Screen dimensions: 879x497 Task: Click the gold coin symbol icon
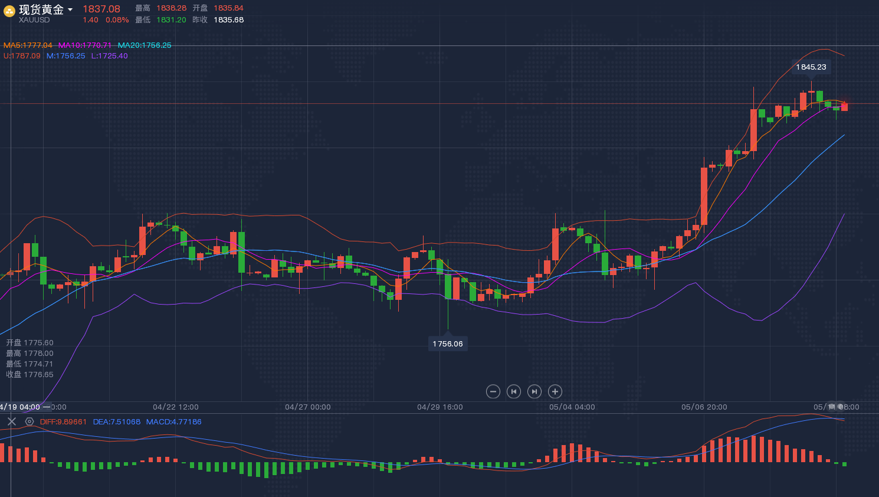[9, 11]
